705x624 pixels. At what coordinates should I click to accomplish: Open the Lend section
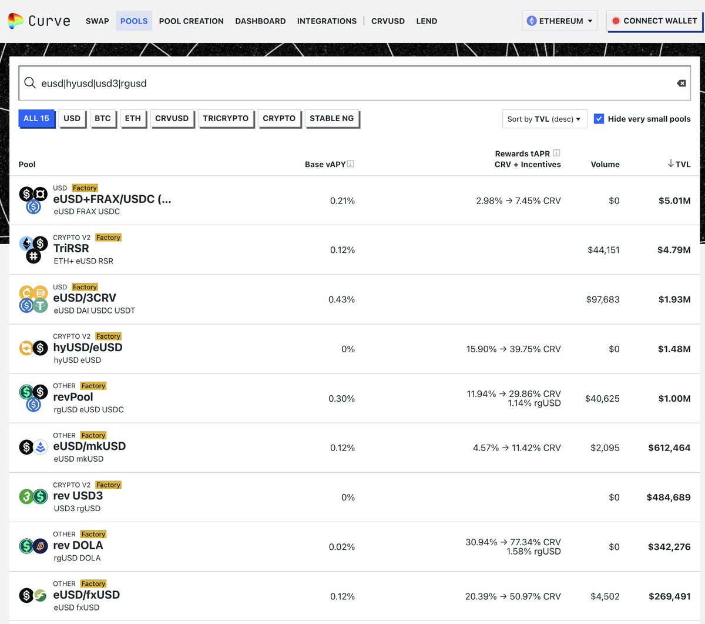tap(427, 21)
